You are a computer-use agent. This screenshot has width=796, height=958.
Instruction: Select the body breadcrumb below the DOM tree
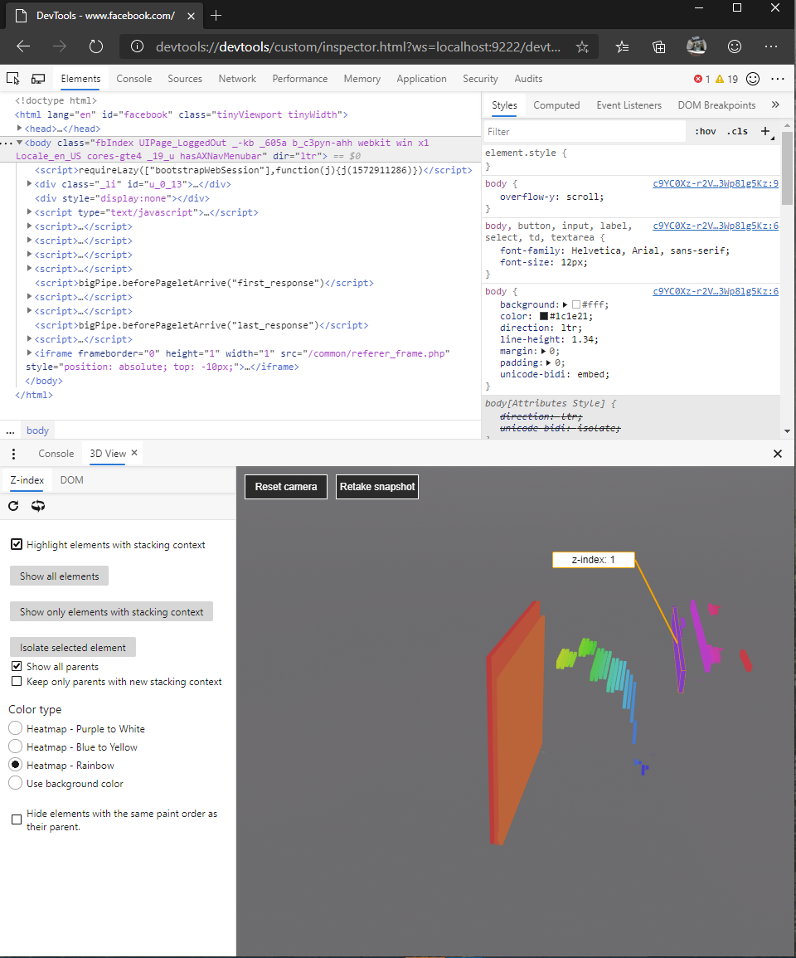(x=37, y=430)
